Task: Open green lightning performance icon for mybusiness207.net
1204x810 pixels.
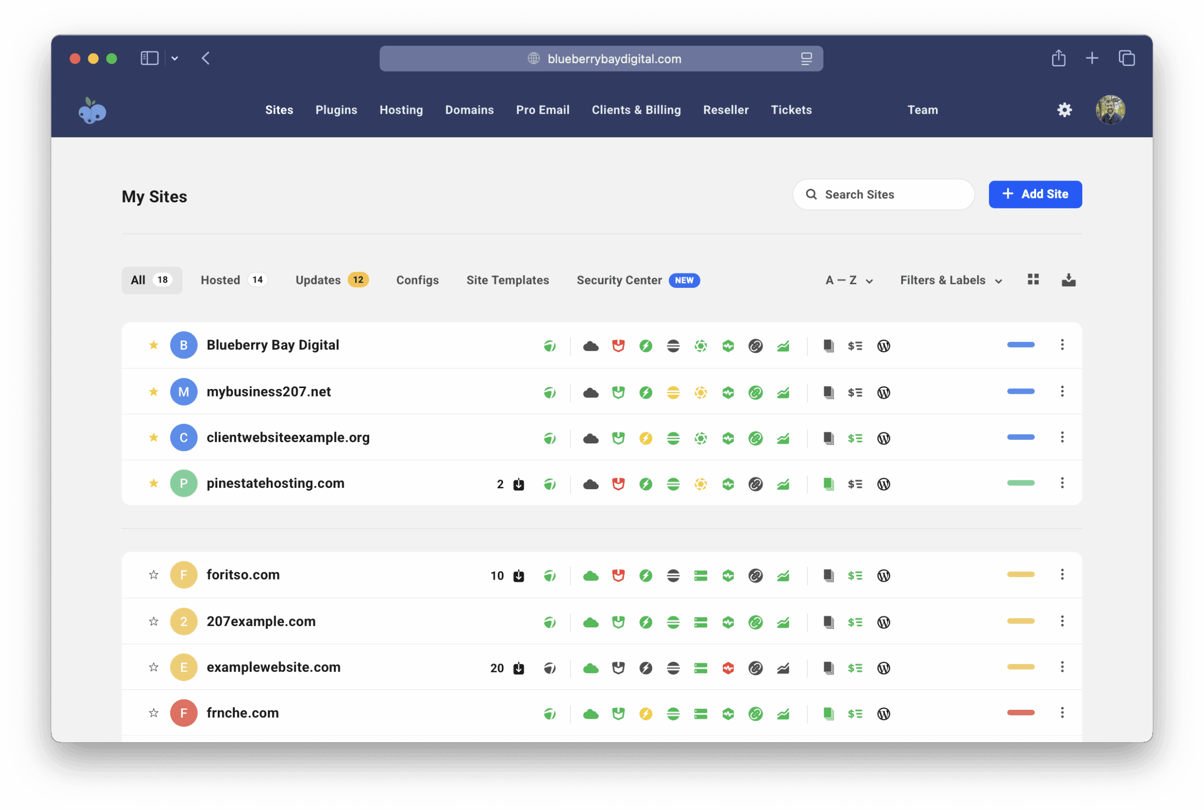Action: [646, 393]
